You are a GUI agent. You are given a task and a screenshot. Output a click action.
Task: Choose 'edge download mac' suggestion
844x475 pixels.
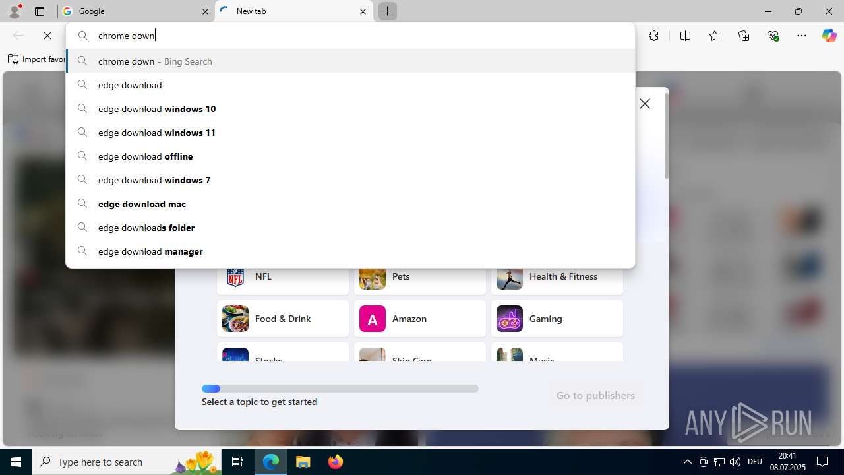click(x=350, y=204)
